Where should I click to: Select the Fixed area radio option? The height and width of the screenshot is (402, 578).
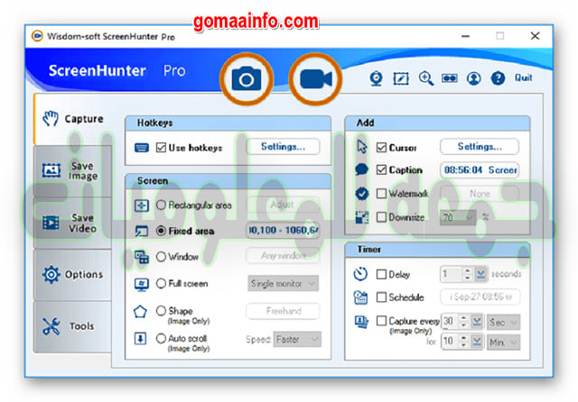161,231
